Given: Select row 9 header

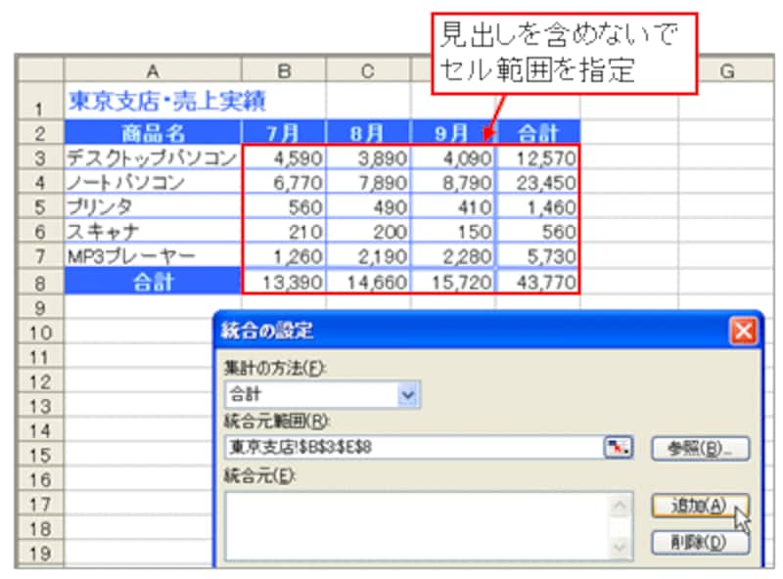Looking at the screenshot, I should tap(41, 307).
